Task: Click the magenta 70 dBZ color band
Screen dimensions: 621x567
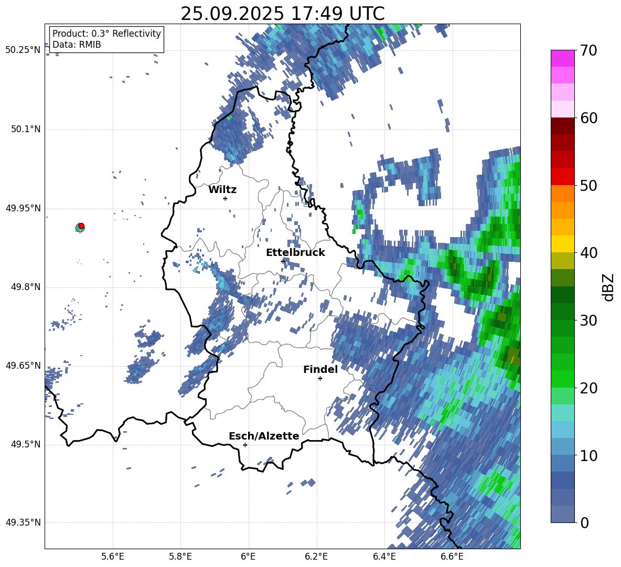Action: point(562,58)
